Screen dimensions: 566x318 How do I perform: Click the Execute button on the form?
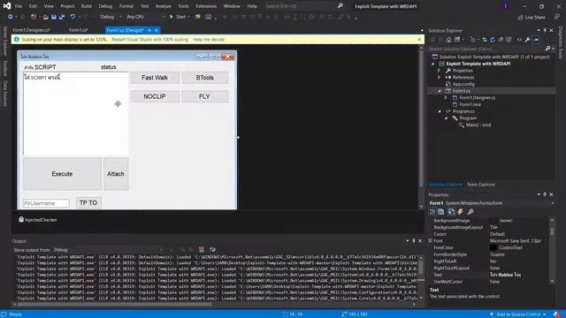click(x=62, y=174)
